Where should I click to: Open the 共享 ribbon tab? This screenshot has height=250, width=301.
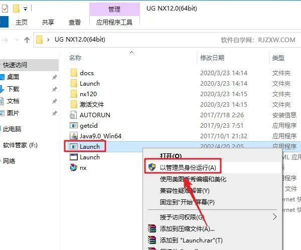[x=48, y=23]
